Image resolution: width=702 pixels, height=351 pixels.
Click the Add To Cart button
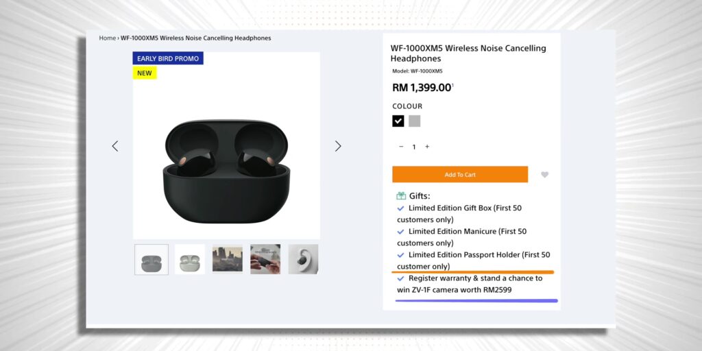[460, 175]
